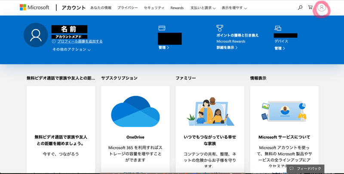
Task: Expand その他のアクション menu
Action: click(71, 50)
